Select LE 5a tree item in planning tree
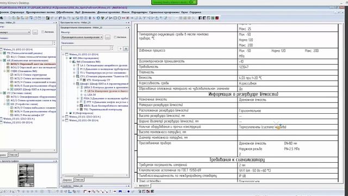Screen dimensions: 348x196 [108, 91]
